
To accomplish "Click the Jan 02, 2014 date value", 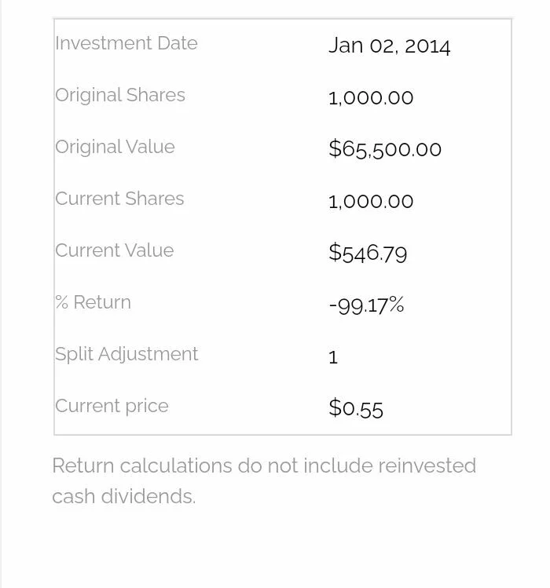I will (x=389, y=46).
